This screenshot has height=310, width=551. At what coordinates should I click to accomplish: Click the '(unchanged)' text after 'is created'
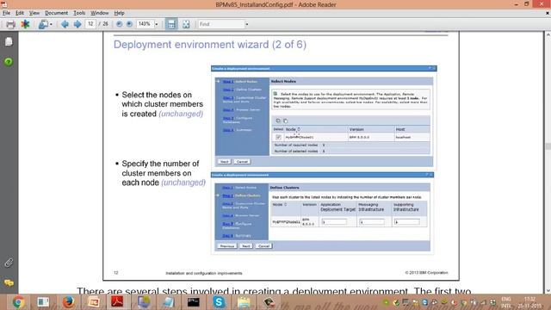pyautogui.click(x=181, y=114)
